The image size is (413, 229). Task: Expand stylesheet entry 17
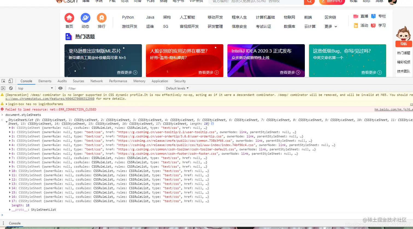point(10,201)
